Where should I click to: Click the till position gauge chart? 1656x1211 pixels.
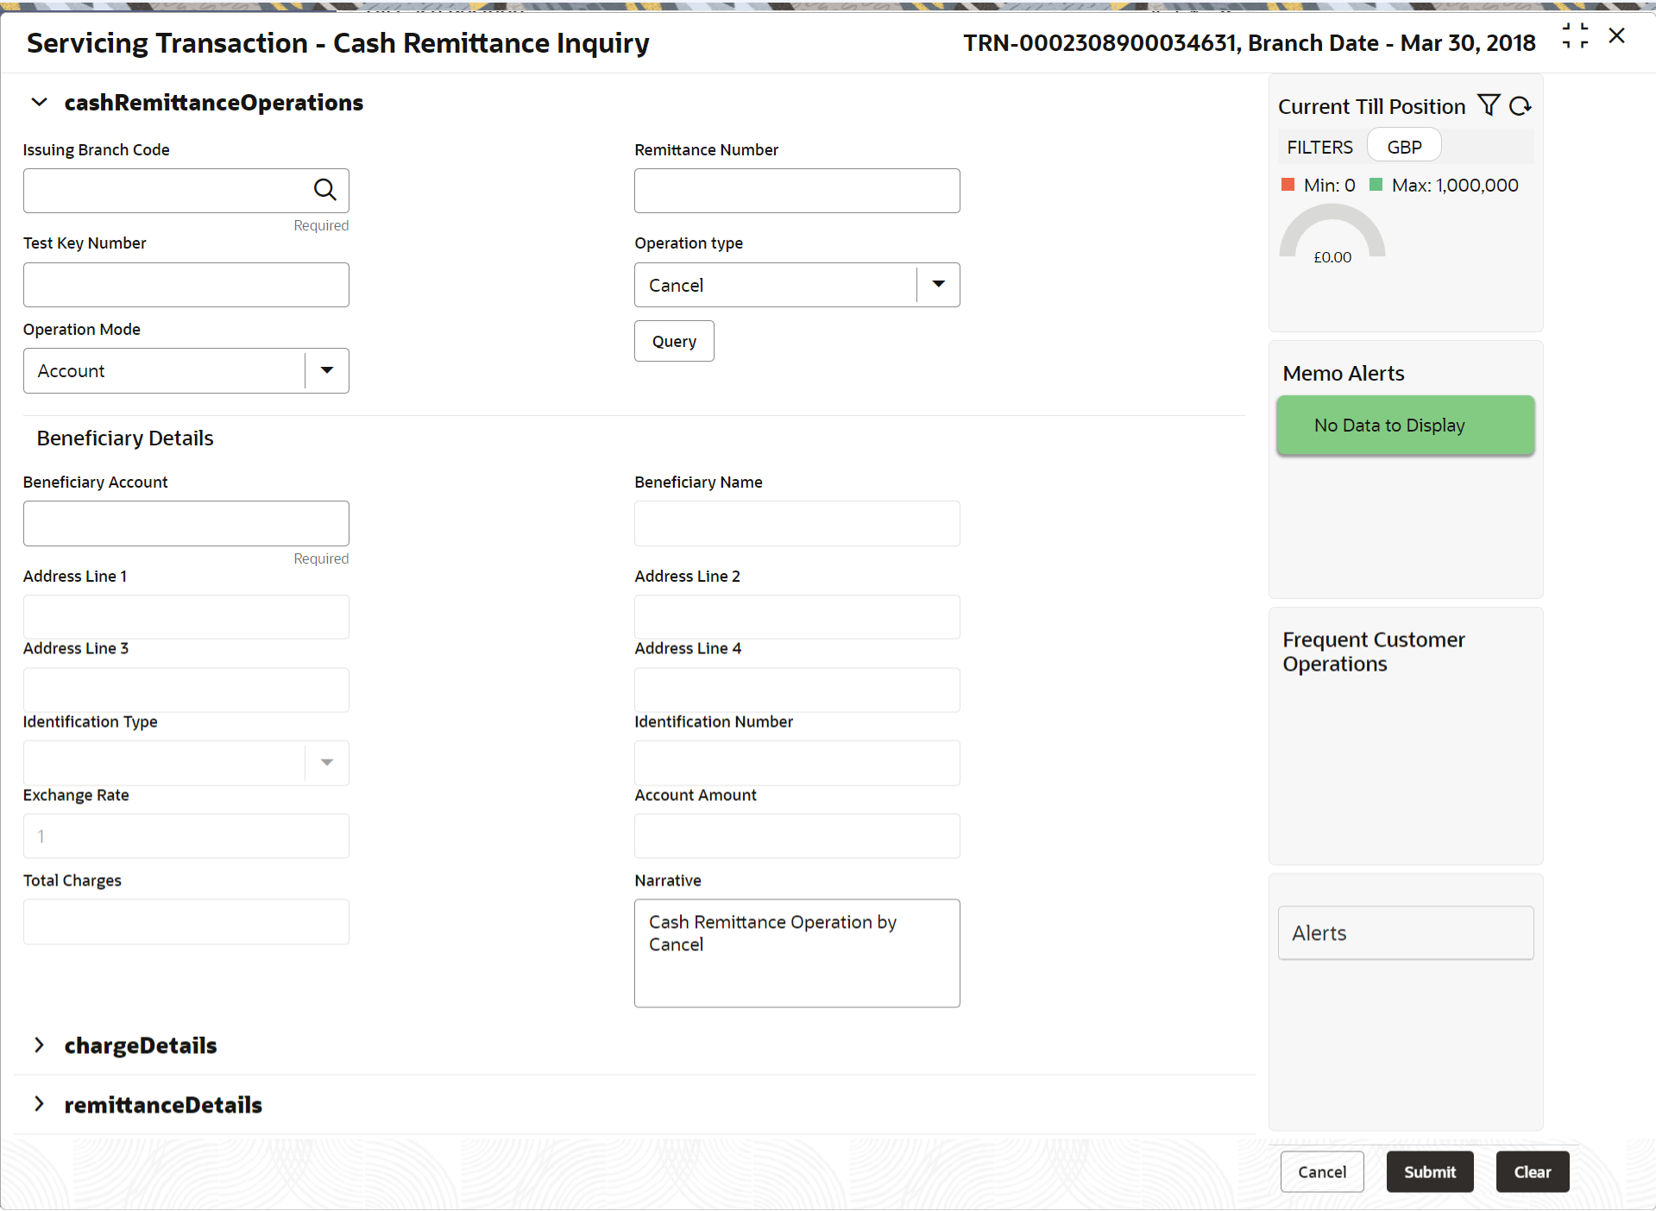[1332, 233]
